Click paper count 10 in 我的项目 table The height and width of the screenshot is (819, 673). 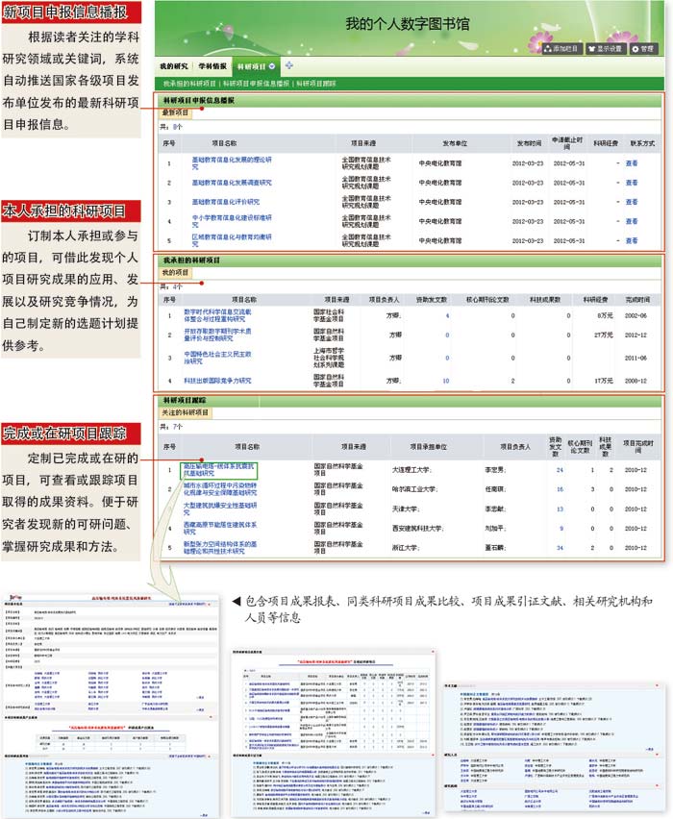pyautogui.click(x=446, y=381)
